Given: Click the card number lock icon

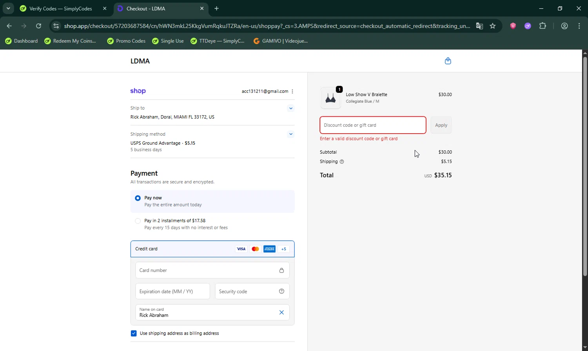Looking at the screenshot, I should (x=281, y=270).
